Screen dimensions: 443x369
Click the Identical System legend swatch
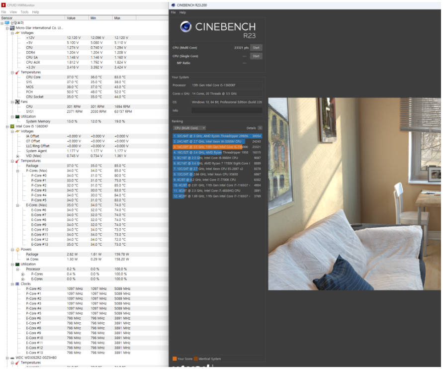[196, 359]
